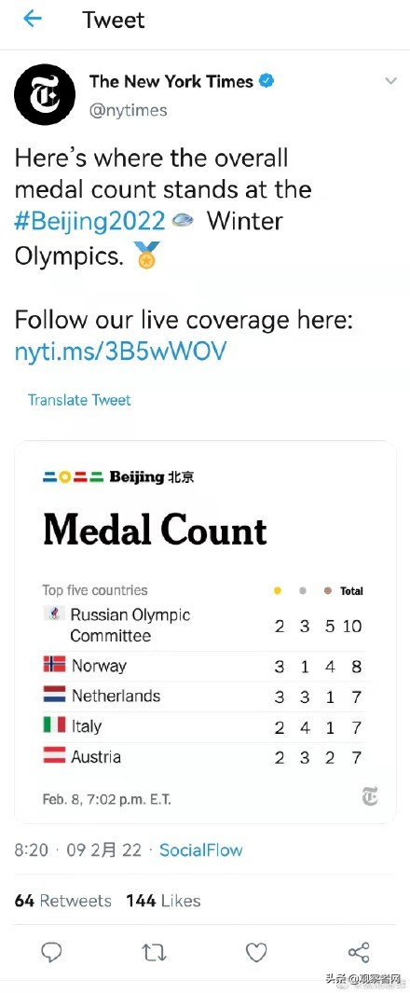The width and height of the screenshot is (410, 993).
Task: Open the #Beijing2022 hashtag
Action: (90, 221)
